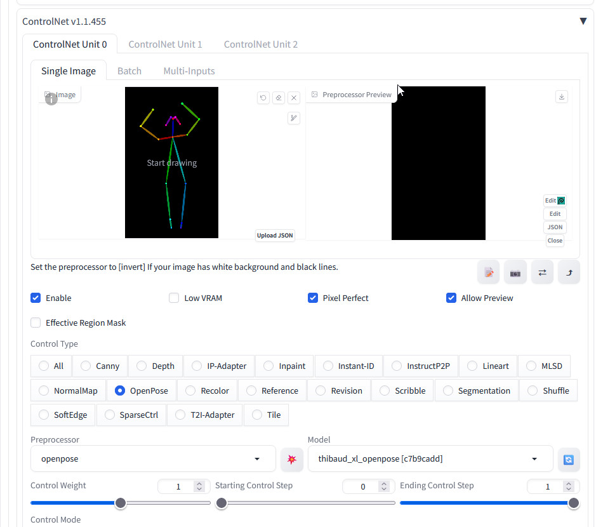This screenshot has height=527, width=596.
Task: Click the info icon on the Image label
Action: 51,99
